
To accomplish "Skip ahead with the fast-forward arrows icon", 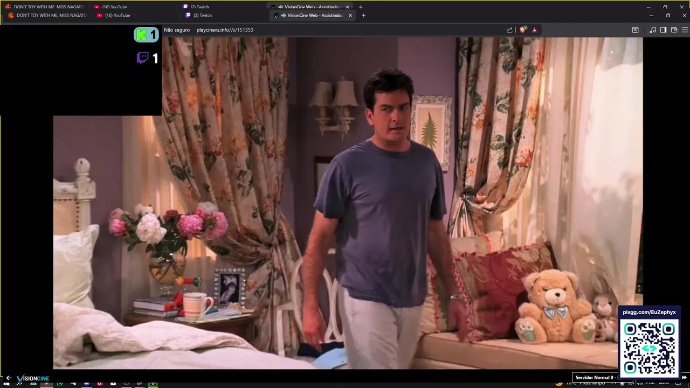I will 684,378.
